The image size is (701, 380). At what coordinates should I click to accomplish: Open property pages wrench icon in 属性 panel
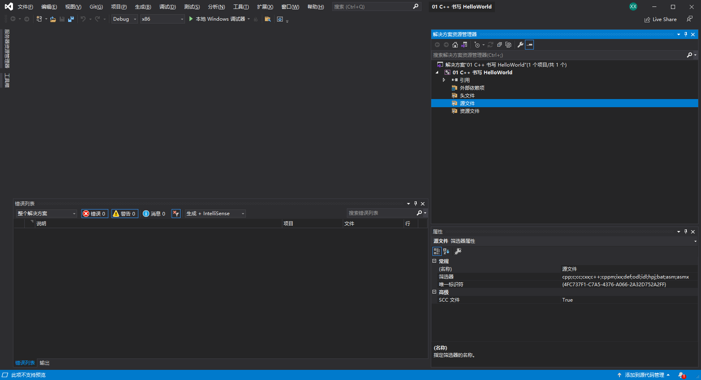coord(458,251)
